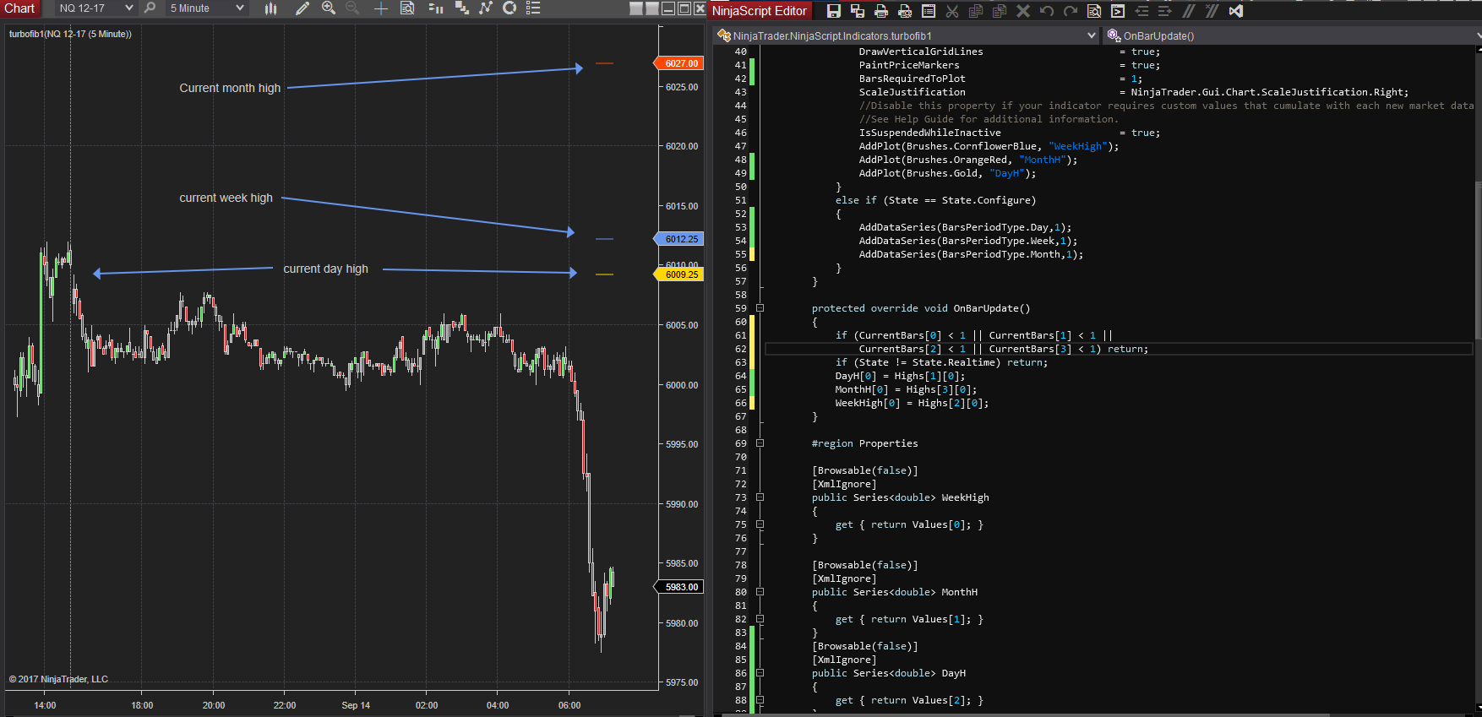Click the cascading squares icon in chart toolbar
This screenshot has height=717, width=1482.
click(462, 8)
